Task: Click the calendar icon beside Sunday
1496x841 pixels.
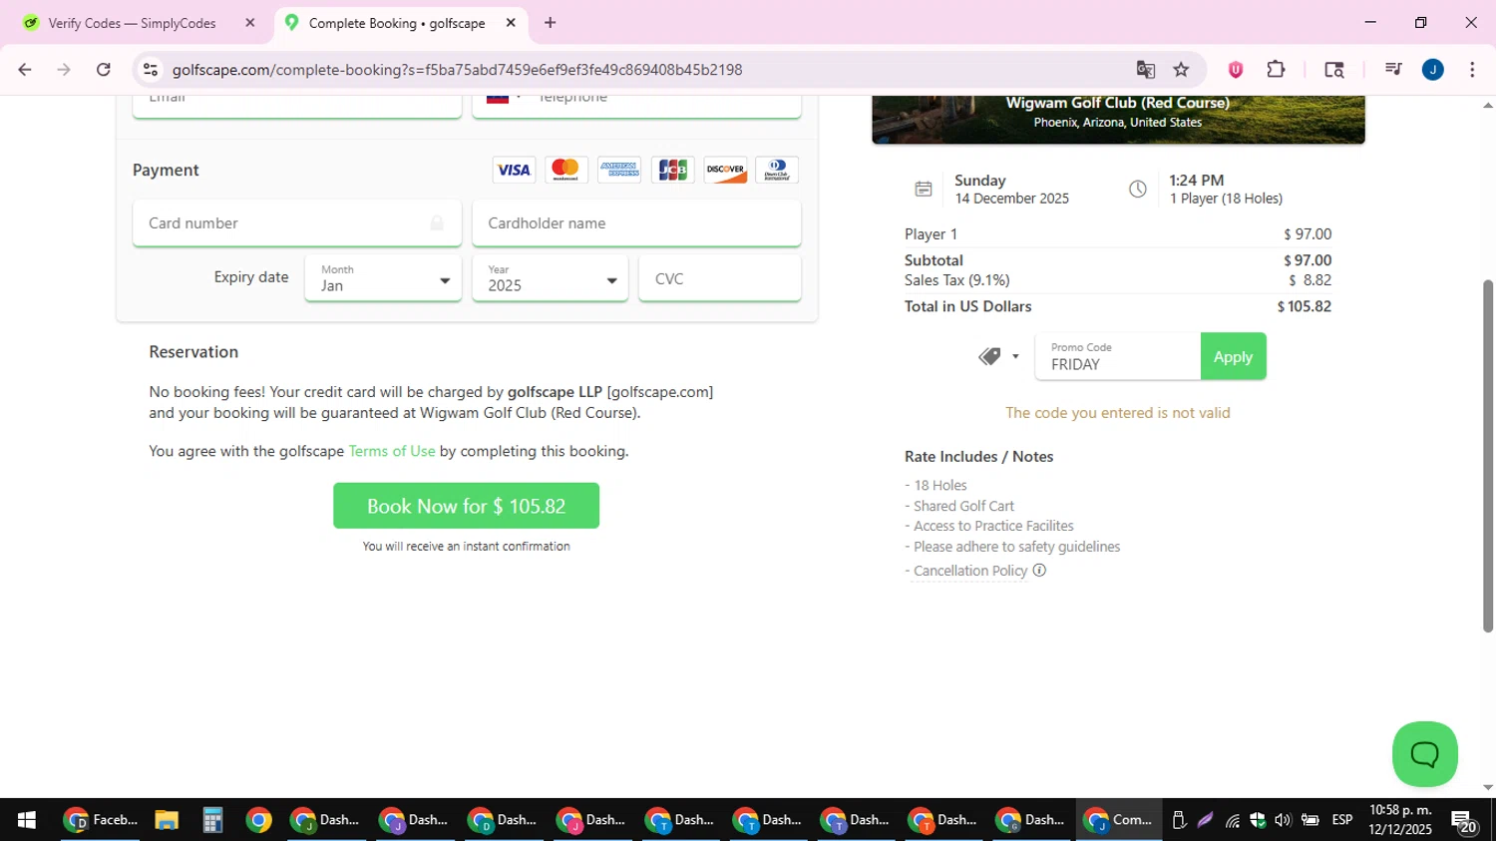Action: pos(924,189)
